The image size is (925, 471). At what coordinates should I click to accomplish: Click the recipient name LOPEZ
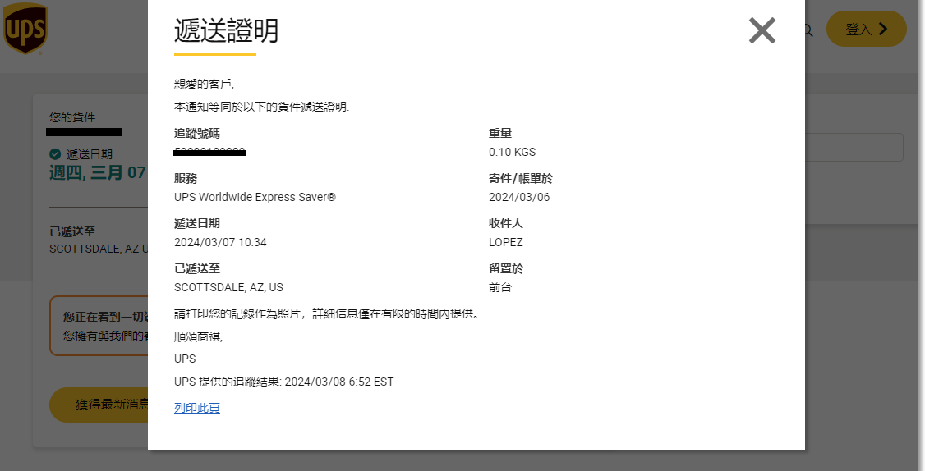pyautogui.click(x=505, y=242)
